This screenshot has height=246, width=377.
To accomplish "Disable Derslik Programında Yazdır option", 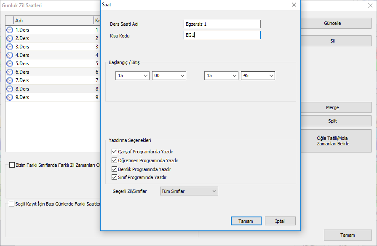I will pos(114,169).
